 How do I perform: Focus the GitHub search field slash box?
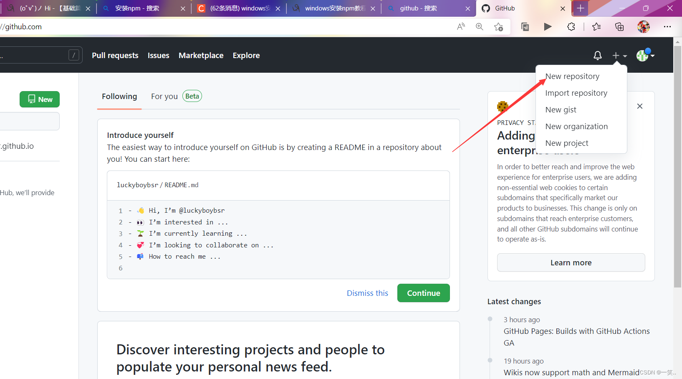click(74, 55)
